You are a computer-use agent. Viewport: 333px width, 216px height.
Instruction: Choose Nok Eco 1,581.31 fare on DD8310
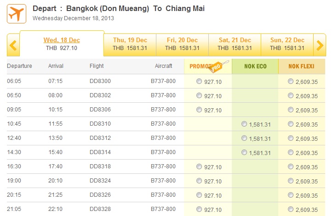(x=244, y=124)
